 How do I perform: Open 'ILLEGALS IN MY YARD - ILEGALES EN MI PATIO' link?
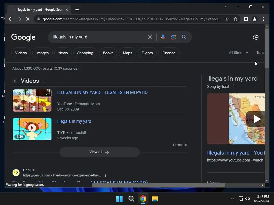point(102,92)
